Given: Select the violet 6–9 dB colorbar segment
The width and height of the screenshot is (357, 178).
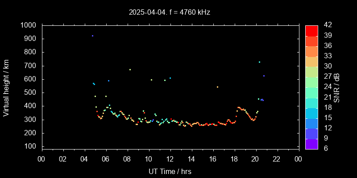Looking at the screenshot, I should pos(311,143).
